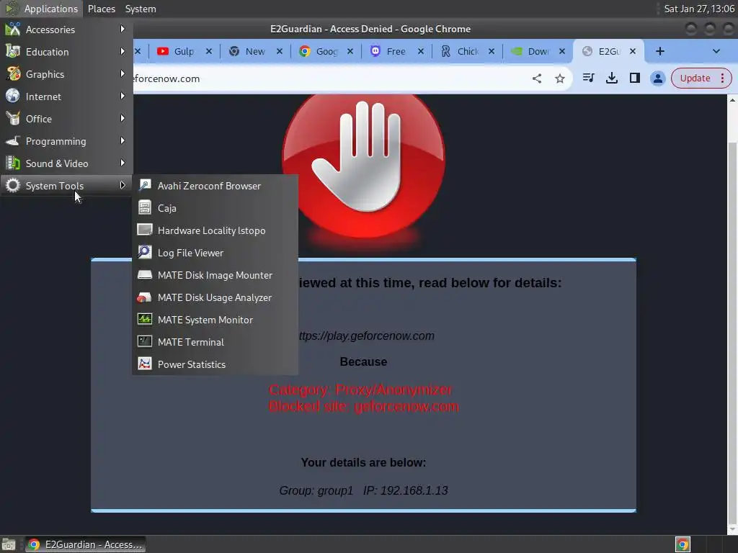
Task: Click the Office category icon
Action: (x=13, y=119)
